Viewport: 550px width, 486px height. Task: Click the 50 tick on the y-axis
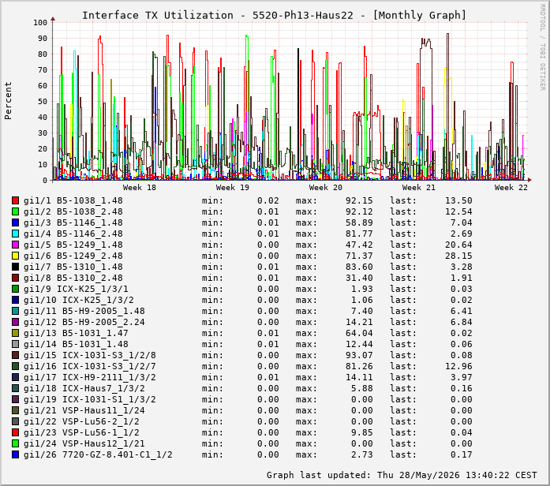coord(43,101)
